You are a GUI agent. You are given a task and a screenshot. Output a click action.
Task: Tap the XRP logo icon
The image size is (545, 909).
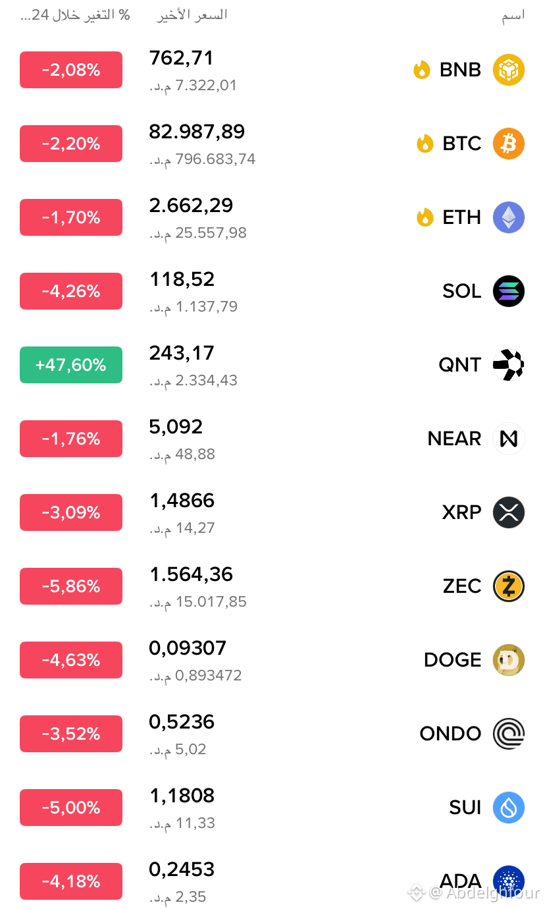pos(509,512)
